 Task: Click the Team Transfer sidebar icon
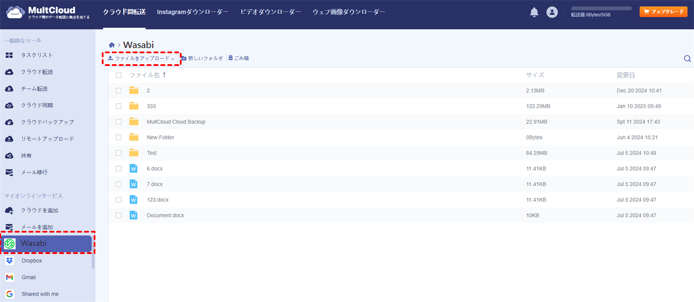click(9, 89)
